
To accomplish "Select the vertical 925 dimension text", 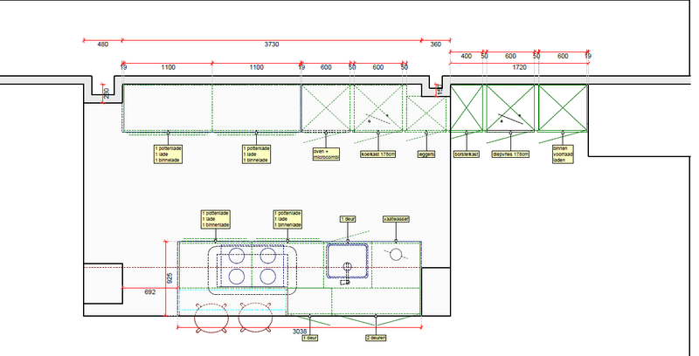I will tap(170, 278).
